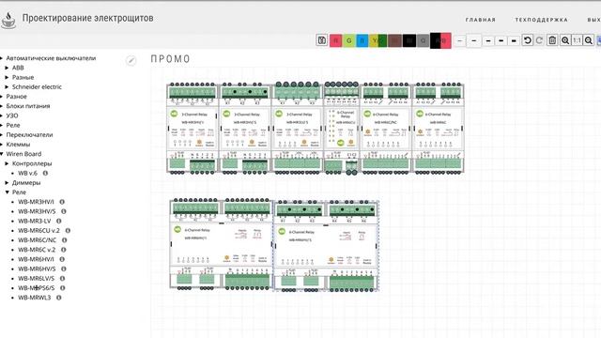601x338 pixels.
Task: Collapse the Реле branch under Wiren Board
Action: point(7,192)
